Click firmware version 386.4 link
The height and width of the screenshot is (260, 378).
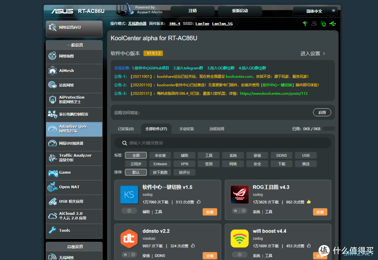click(x=175, y=23)
